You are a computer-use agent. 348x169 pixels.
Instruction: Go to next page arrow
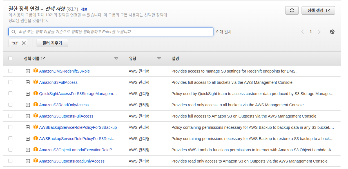tap(319, 32)
